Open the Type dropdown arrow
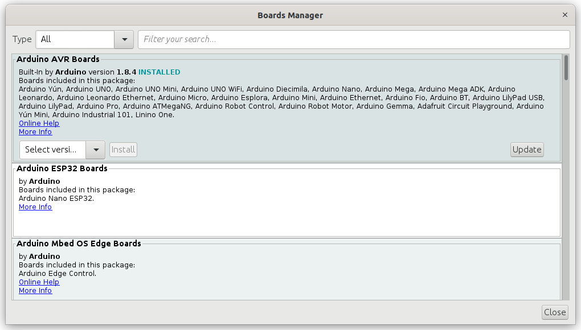581x330 pixels. click(124, 39)
